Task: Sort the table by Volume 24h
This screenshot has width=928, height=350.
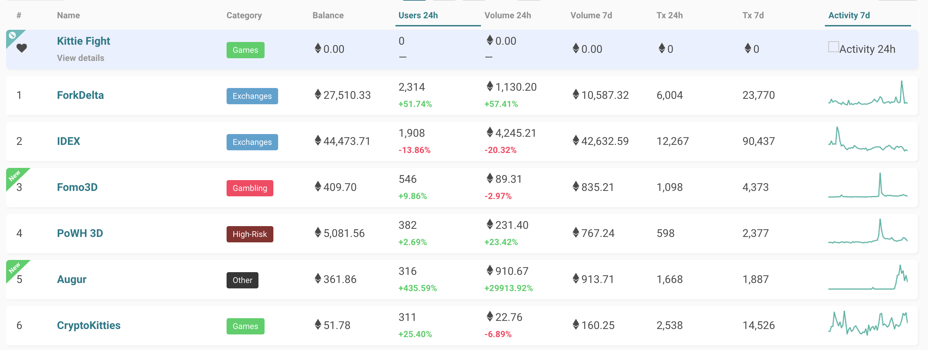Action: (508, 15)
